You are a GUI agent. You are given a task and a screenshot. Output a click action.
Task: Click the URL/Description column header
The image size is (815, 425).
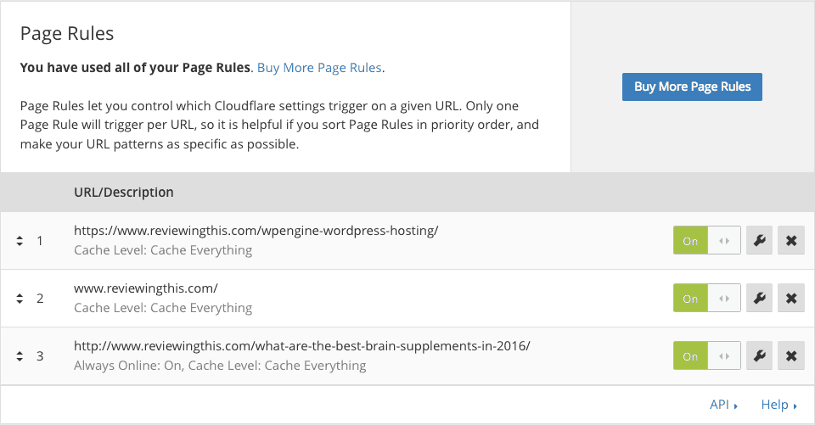coord(124,193)
